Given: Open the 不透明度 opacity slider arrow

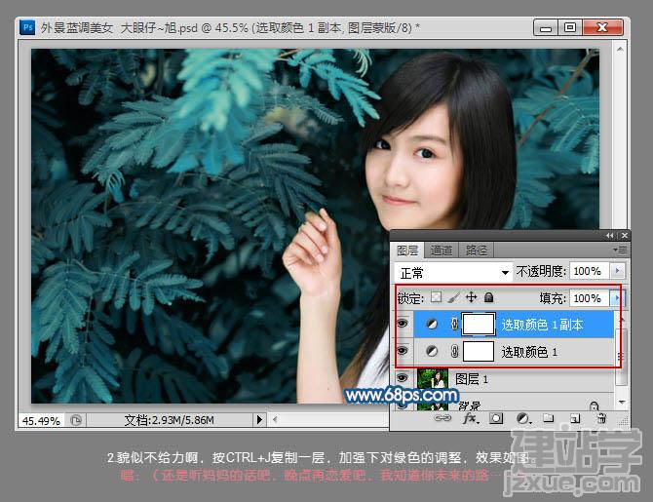Looking at the screenshot, I should (618, 271).
